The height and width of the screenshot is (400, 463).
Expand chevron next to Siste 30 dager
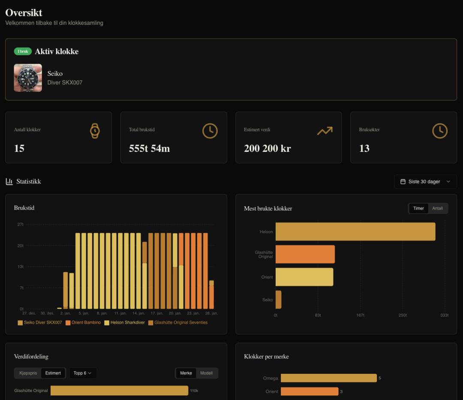click(448, 181)
